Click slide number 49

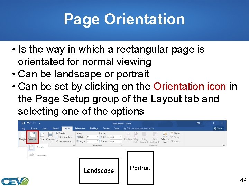(243, 180)
